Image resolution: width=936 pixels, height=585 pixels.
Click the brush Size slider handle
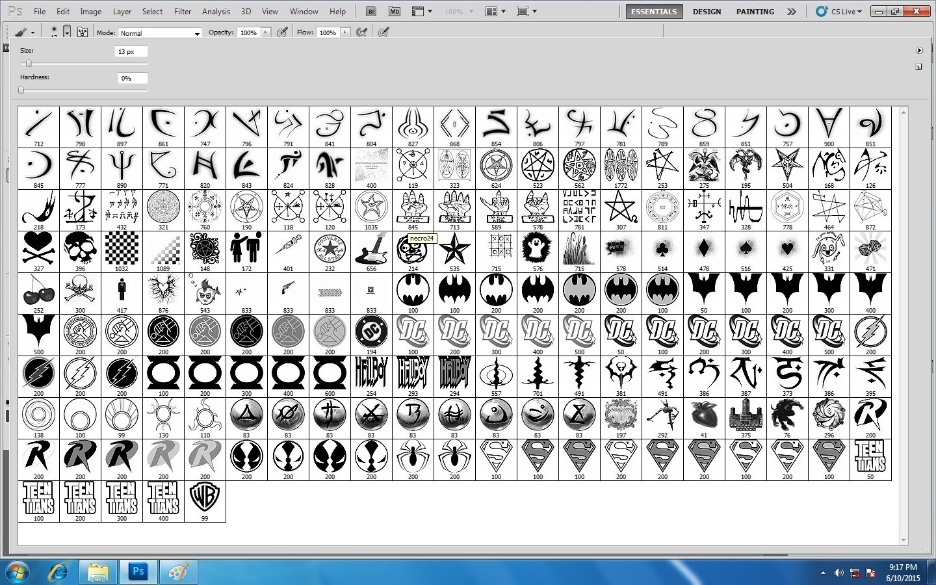pyautogui.click(x=28, y=63)
